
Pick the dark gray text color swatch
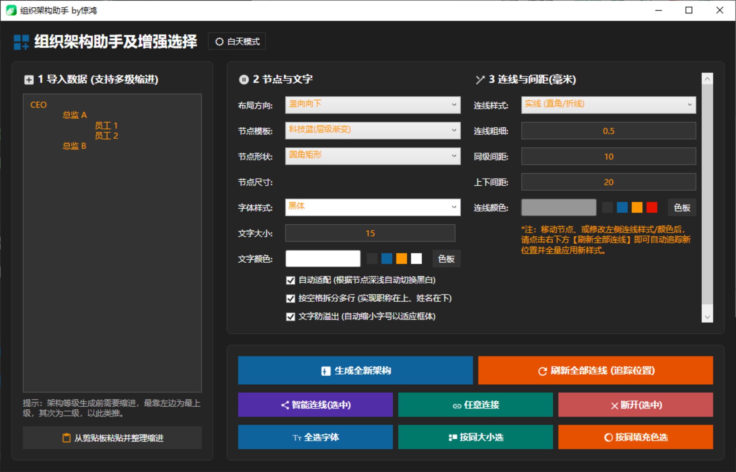pos(372,258)
